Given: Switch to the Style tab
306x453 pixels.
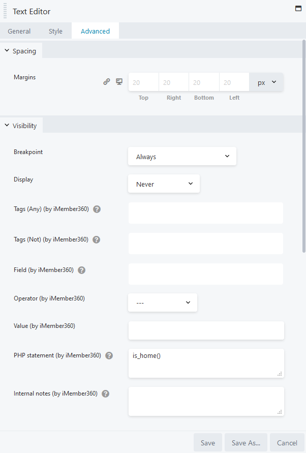Looking at the screenshot, I should 55,31.
